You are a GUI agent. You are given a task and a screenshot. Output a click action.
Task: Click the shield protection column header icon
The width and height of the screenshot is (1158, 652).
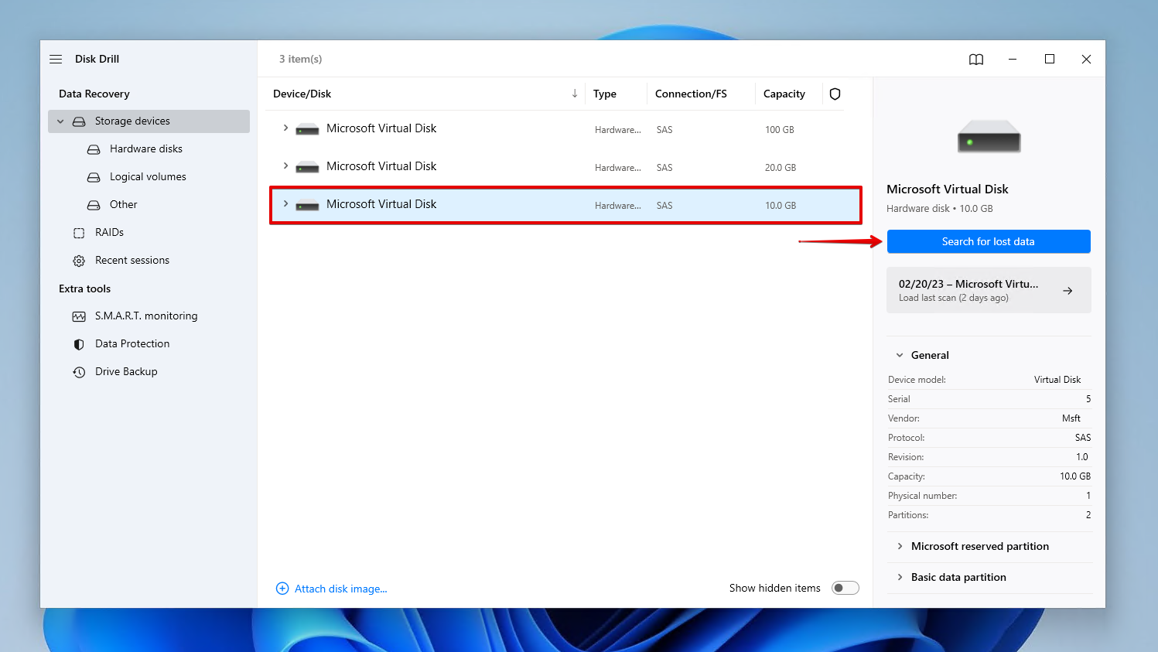[835, 94]
